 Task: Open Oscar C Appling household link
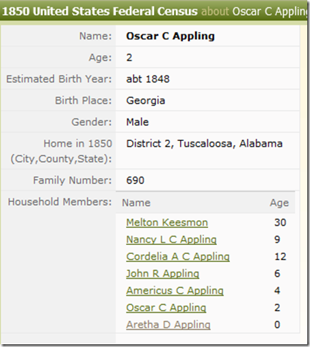166,307
